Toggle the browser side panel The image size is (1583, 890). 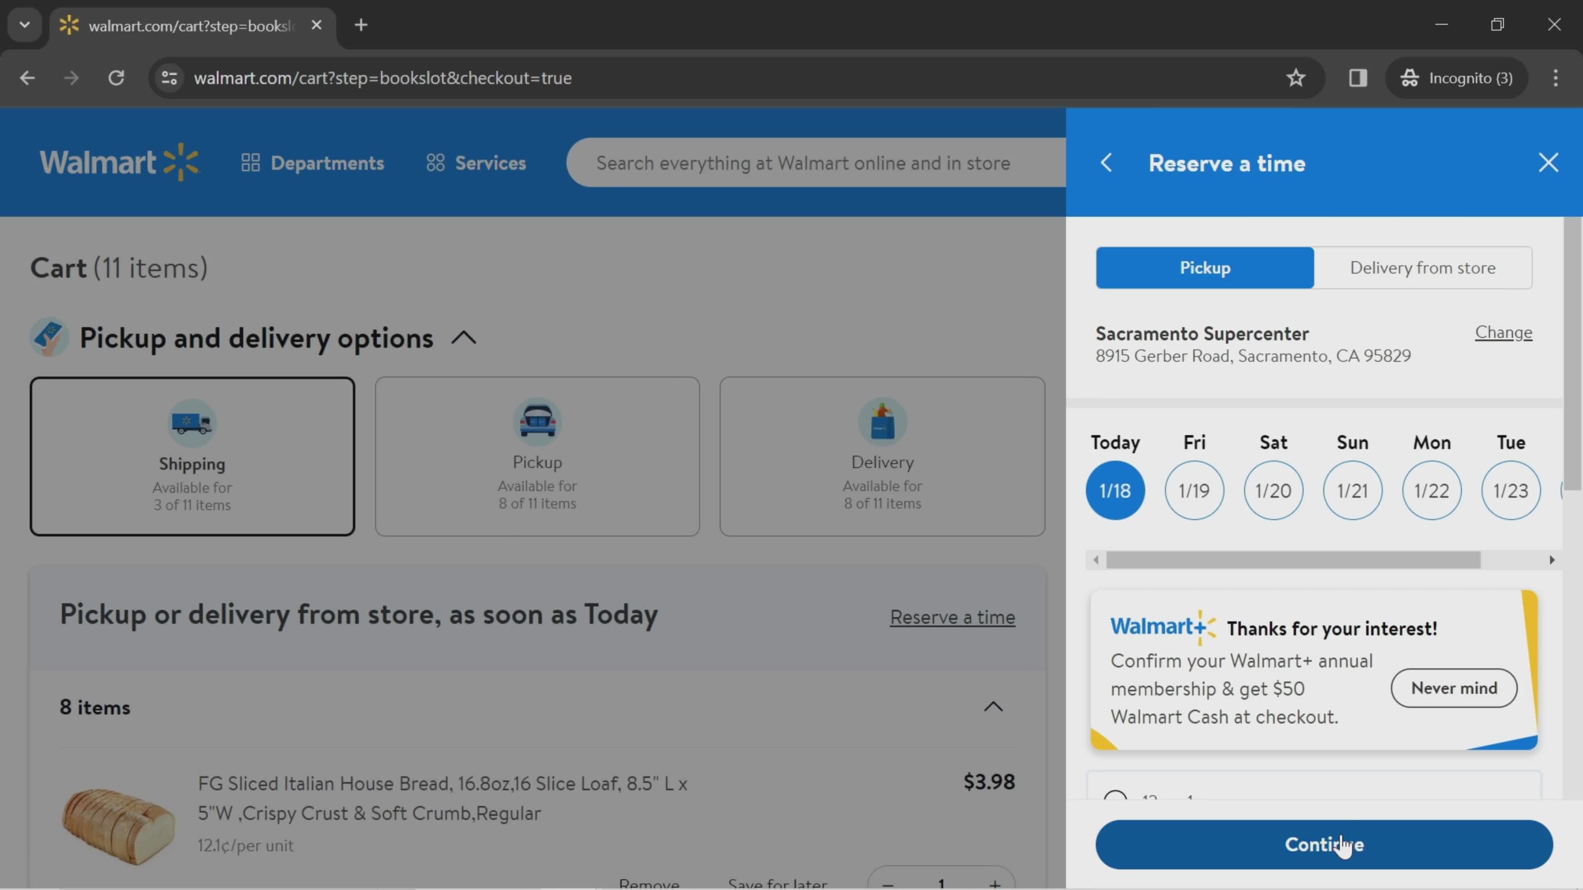1358,78
